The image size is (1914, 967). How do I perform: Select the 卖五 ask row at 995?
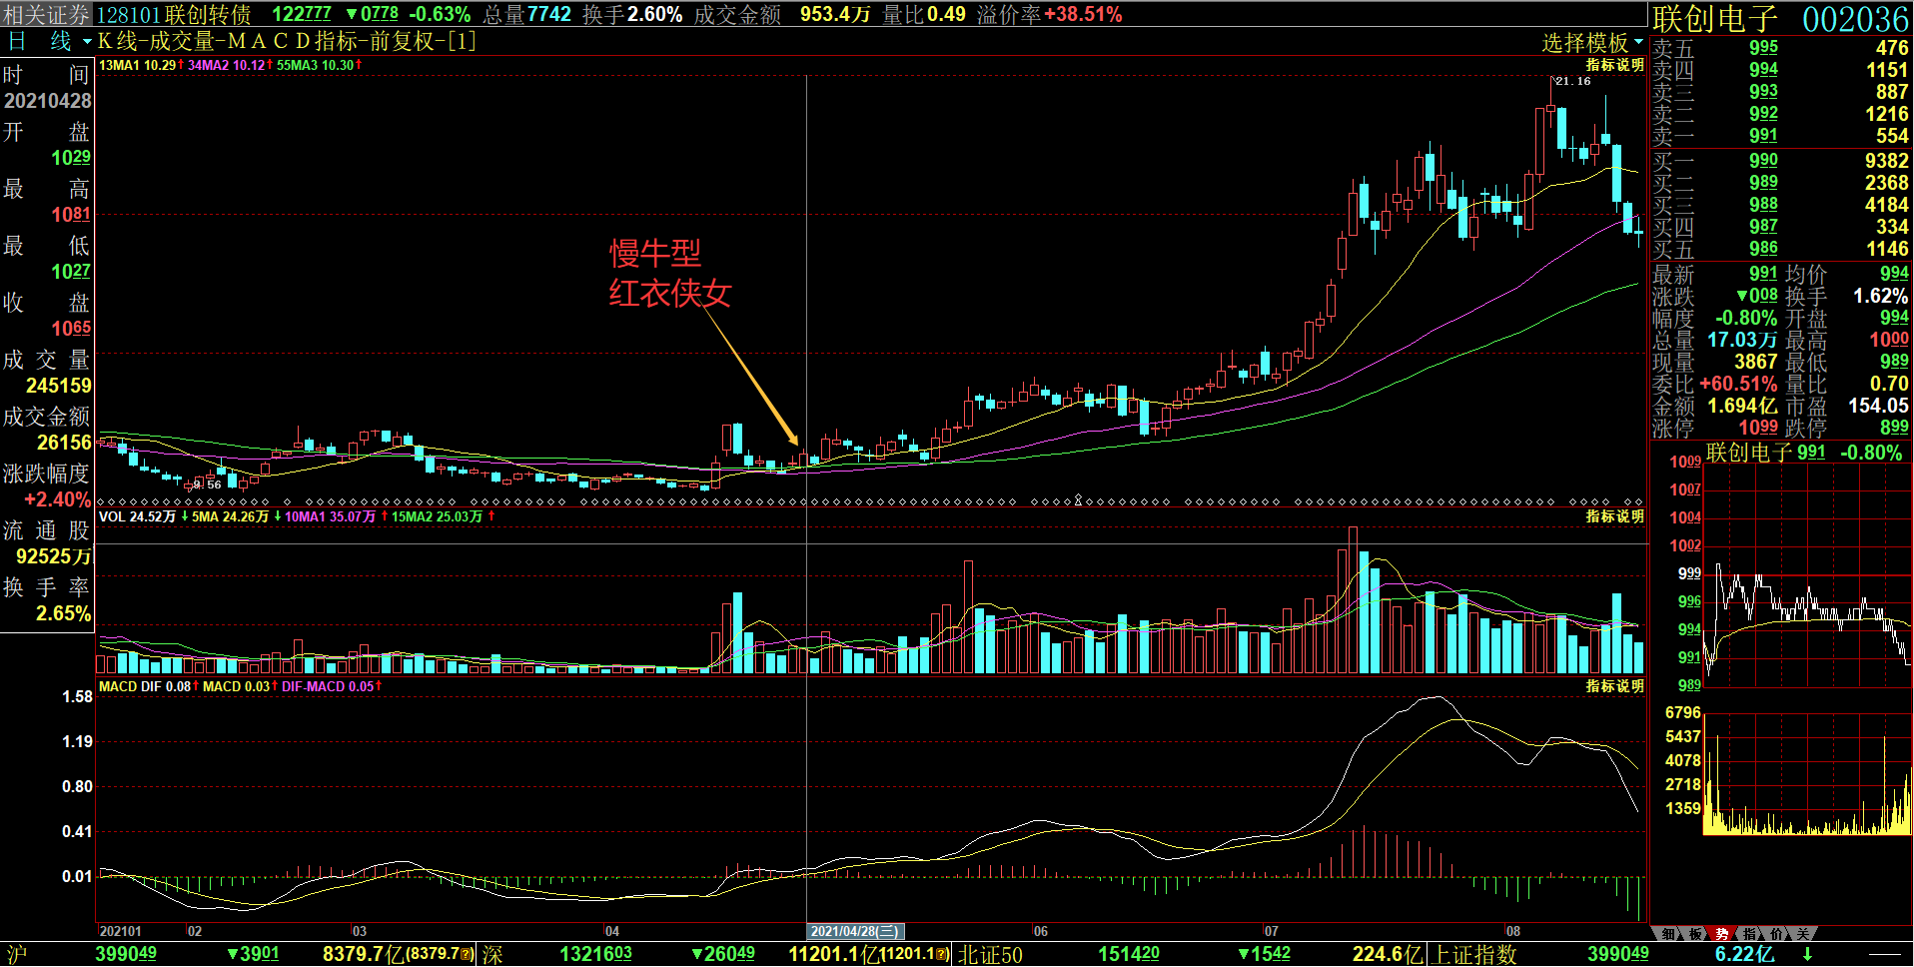[x=1780, y=48]
